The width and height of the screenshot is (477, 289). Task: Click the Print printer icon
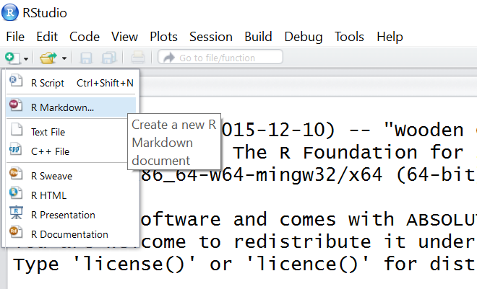[x=138, y=58]
